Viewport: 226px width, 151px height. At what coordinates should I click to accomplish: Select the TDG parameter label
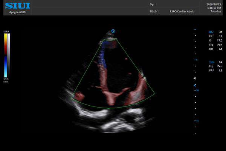coord(212,62)
